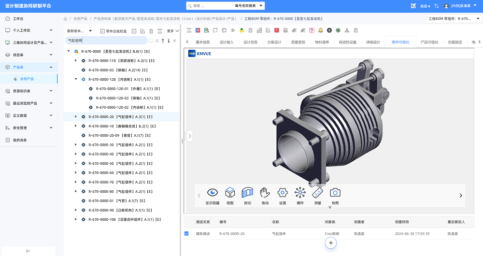Open the 显示隐藏 eye tool

pos(213,196)
